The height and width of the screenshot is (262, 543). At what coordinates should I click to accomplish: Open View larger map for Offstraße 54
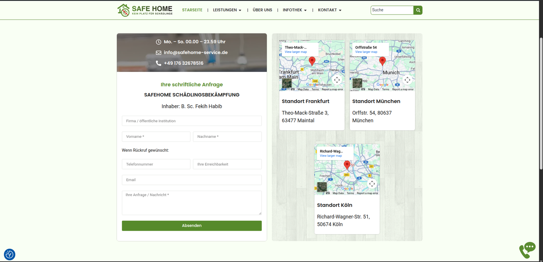pos(366,52)
